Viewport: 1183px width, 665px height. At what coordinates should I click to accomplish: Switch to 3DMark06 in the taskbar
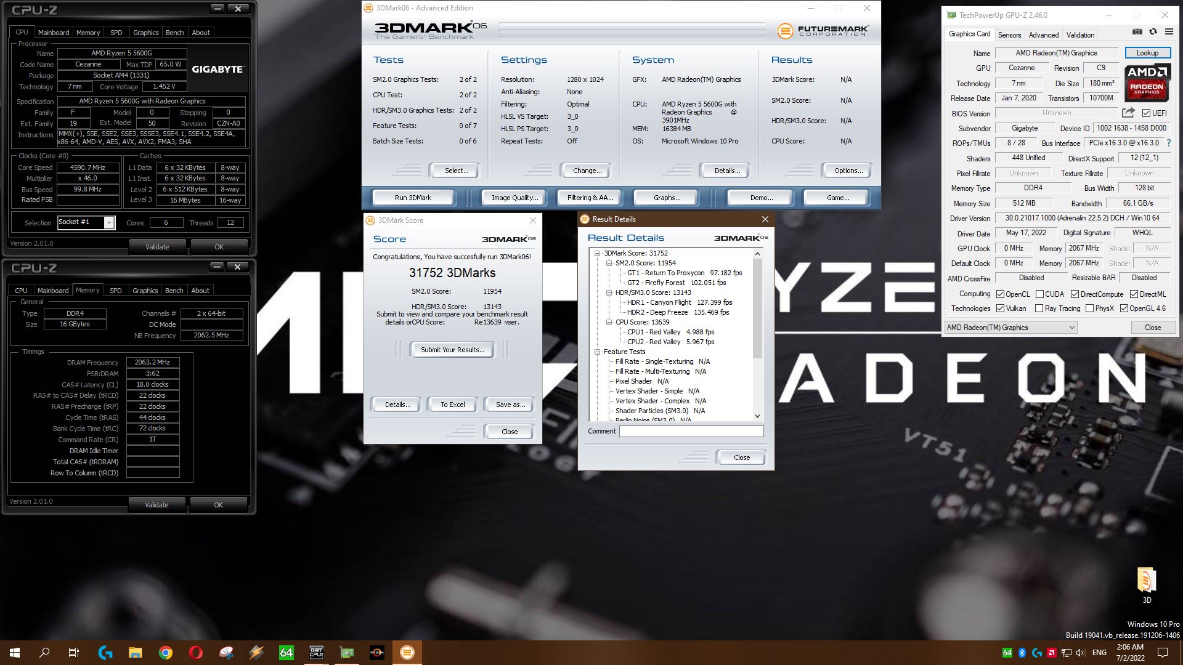coord(407,653)
